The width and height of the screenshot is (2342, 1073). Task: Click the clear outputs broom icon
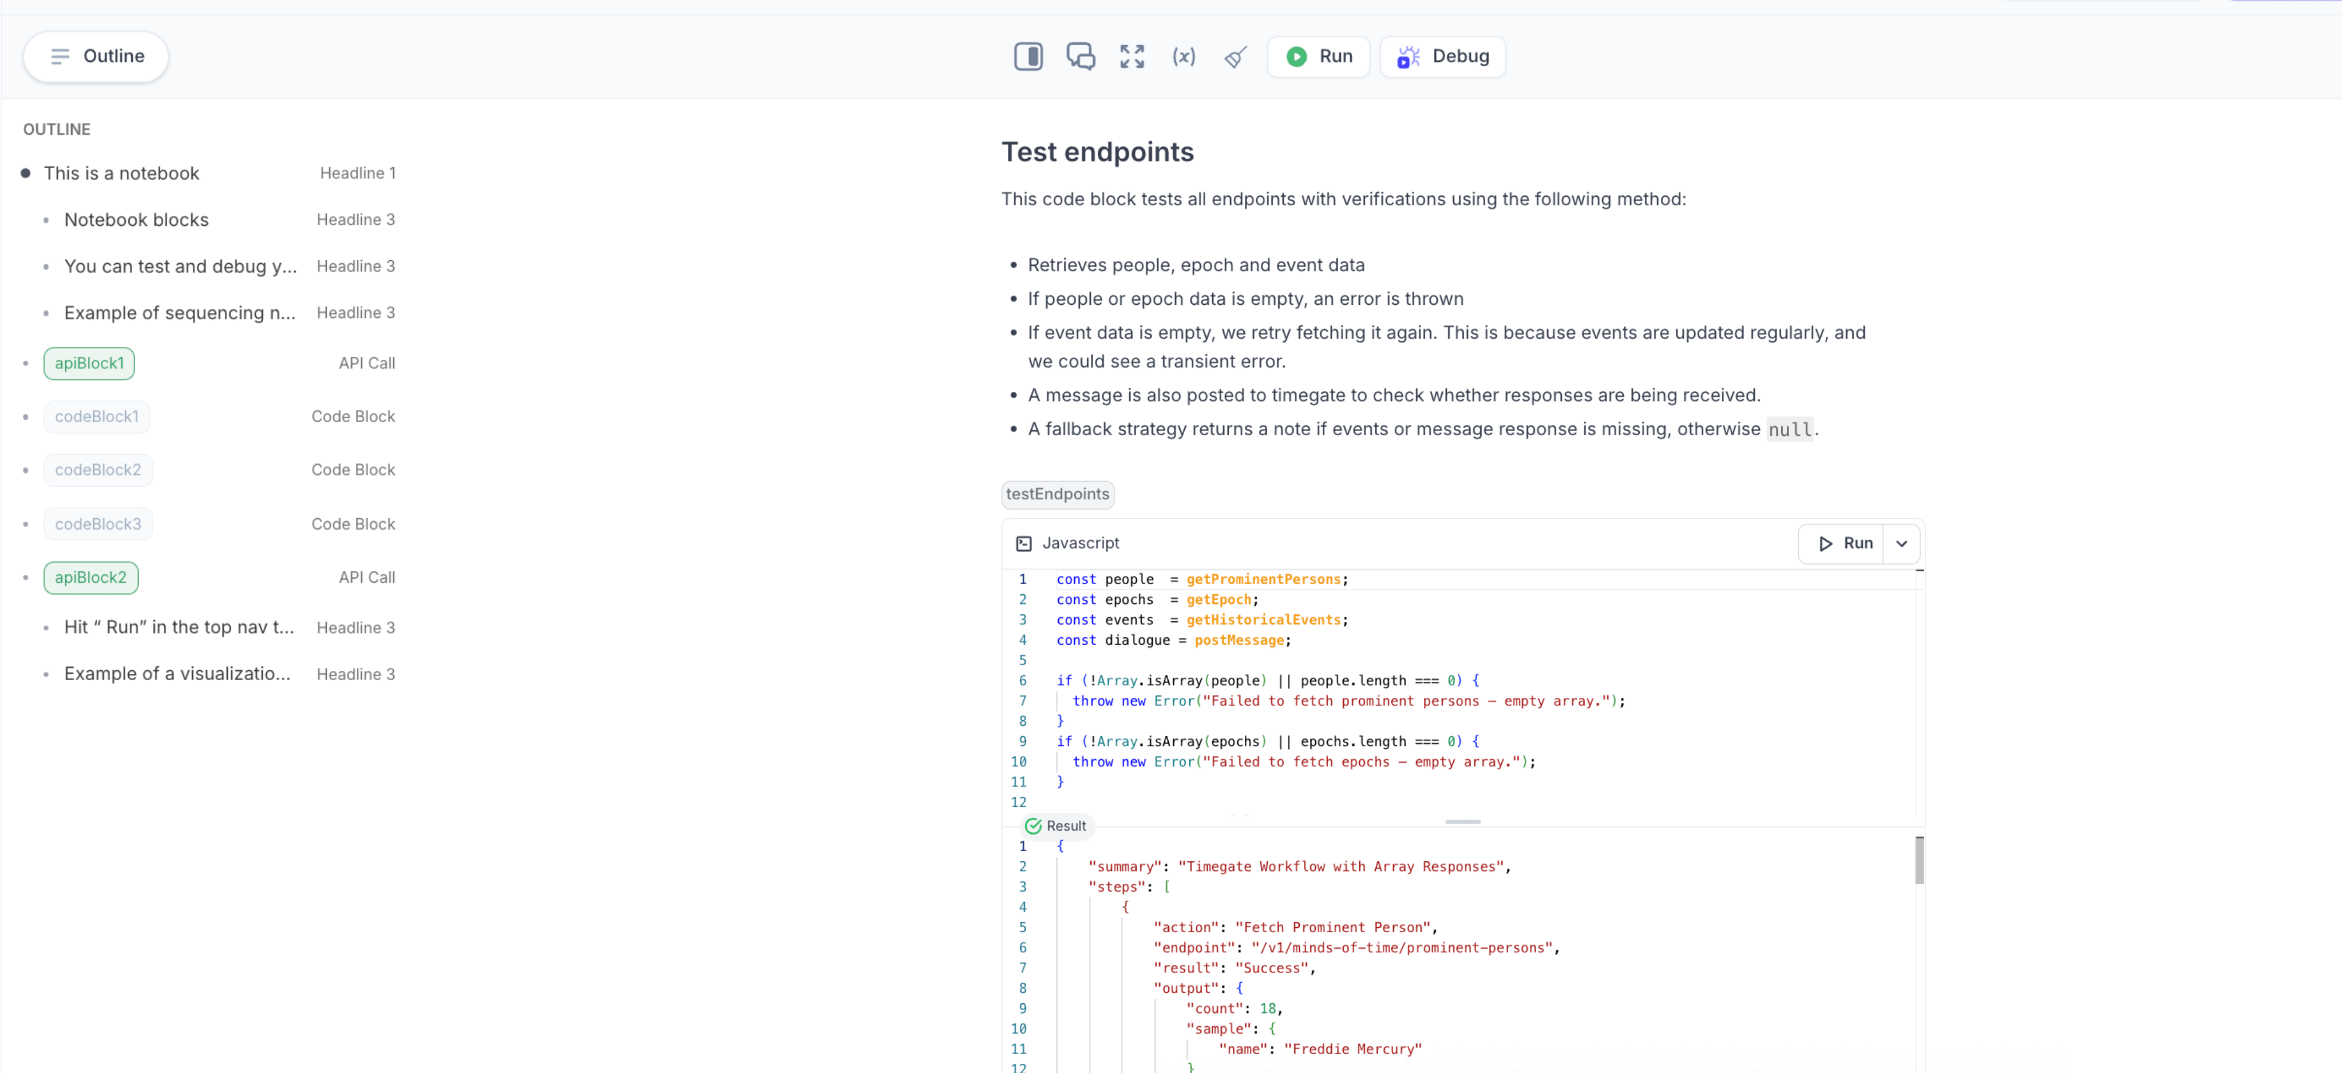click(1236, 57)
